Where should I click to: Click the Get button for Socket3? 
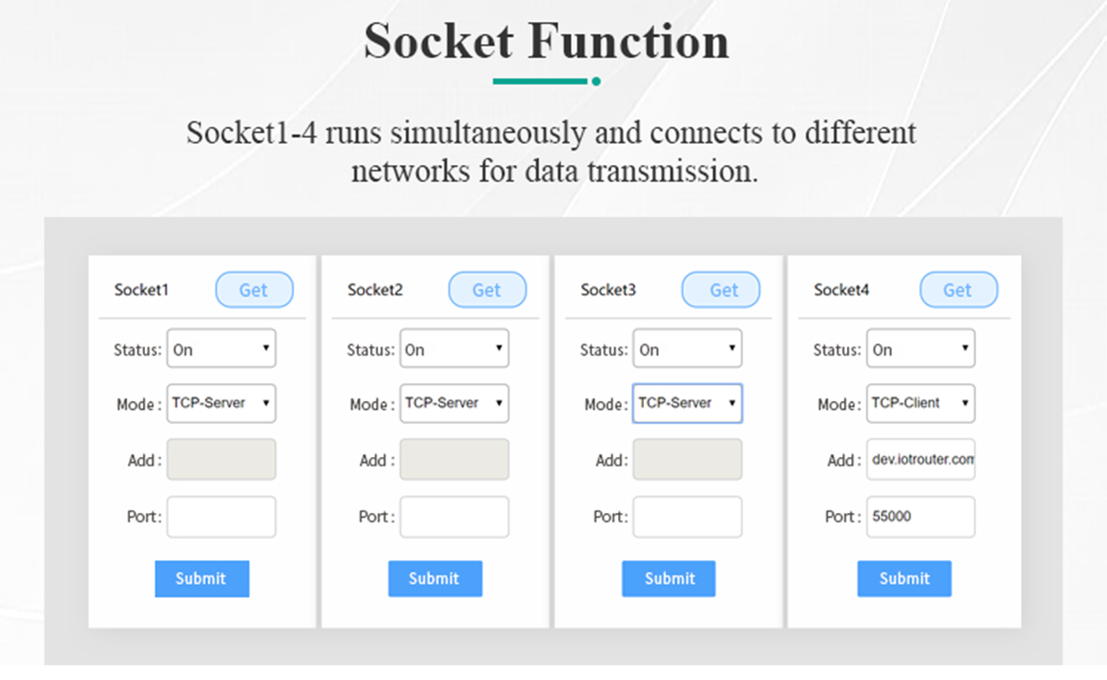pyautogui.click(x=720, y=290)
